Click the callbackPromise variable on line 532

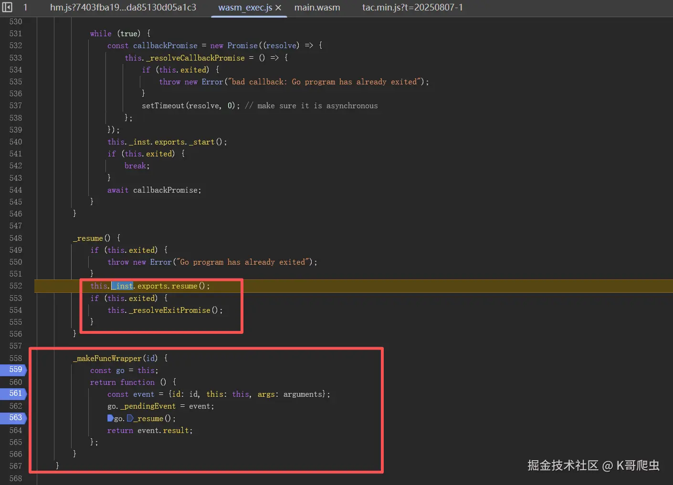pos(165,45)
